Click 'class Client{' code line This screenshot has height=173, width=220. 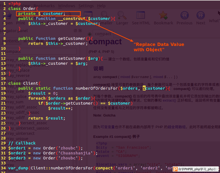click(x=24, y=83)
